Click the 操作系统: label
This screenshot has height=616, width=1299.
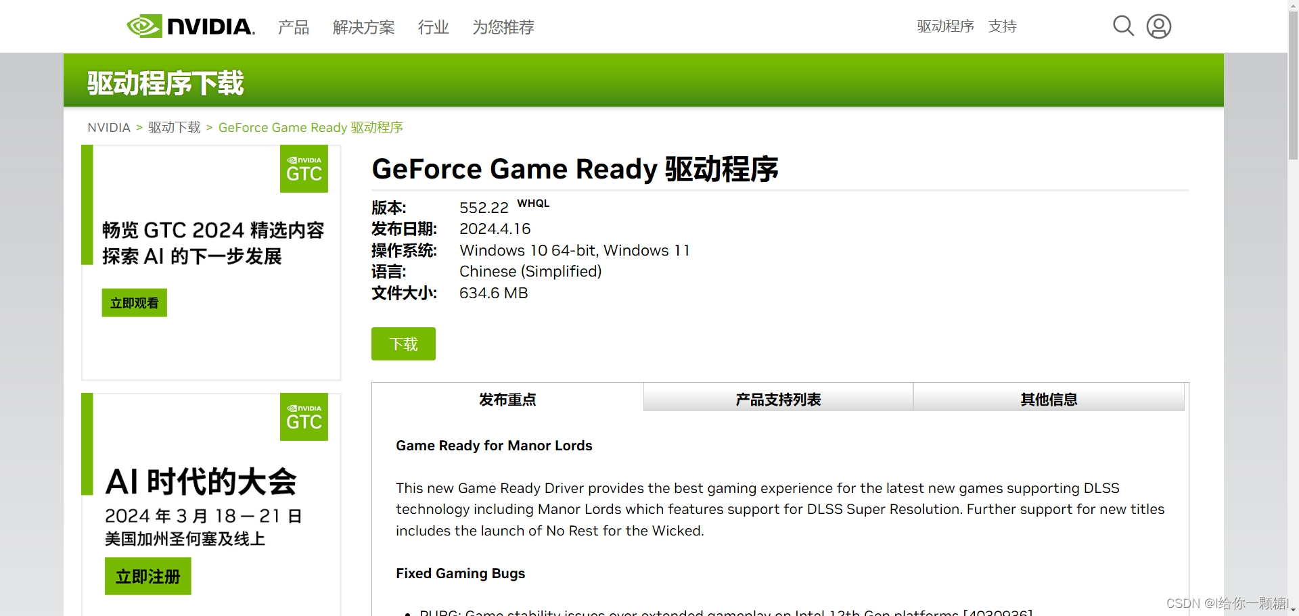pos(405,250)
